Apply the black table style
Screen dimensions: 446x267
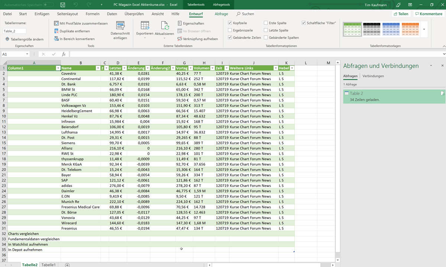pyautogui.click(x=372, y=29)
